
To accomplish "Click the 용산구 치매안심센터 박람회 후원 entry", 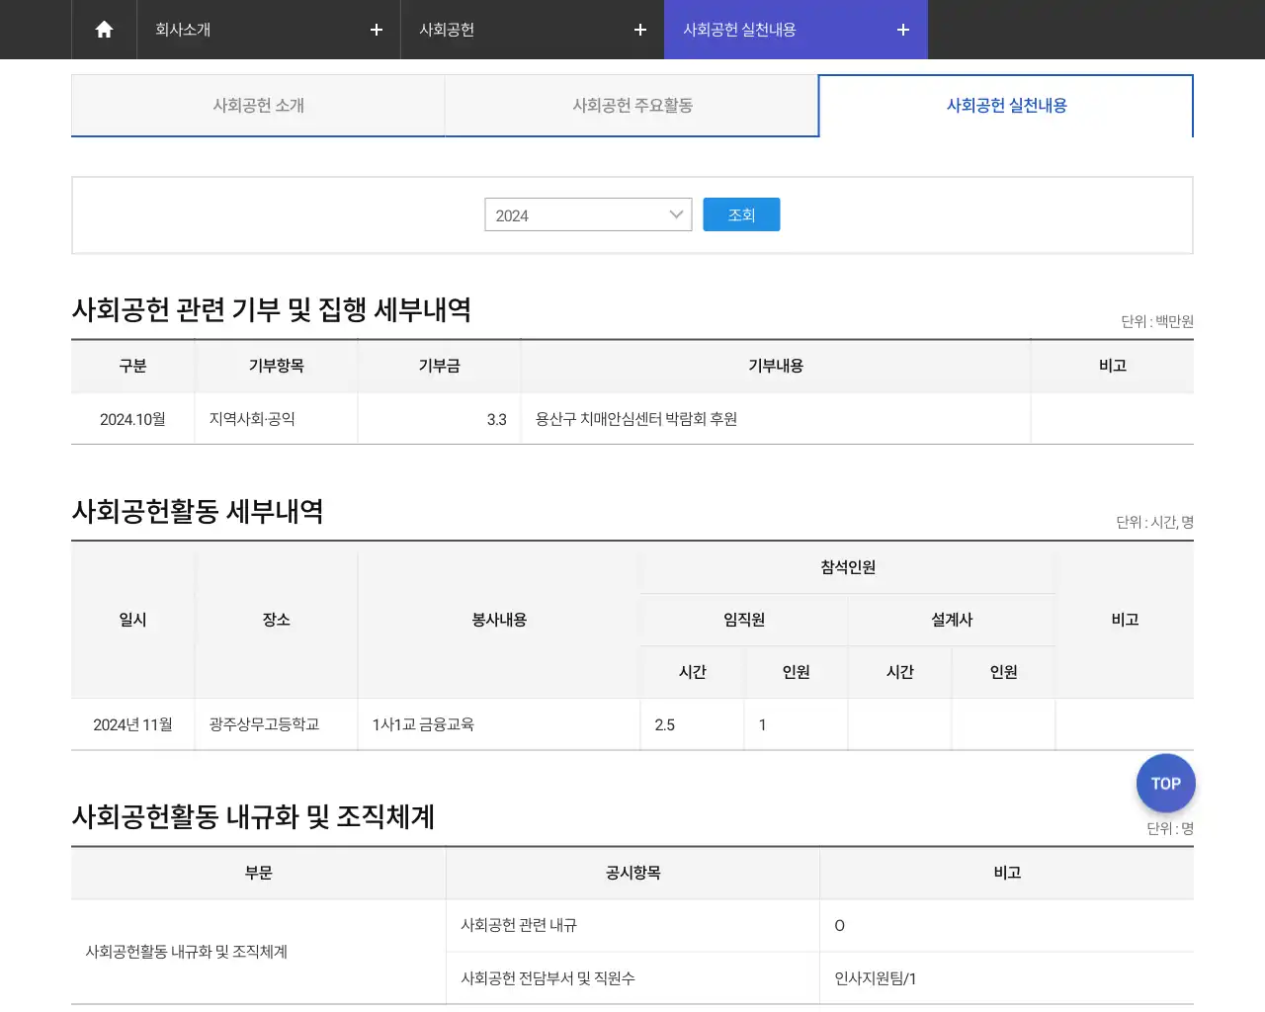I will (635, 418).
